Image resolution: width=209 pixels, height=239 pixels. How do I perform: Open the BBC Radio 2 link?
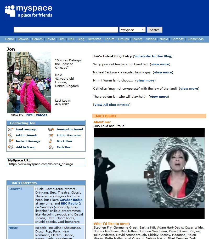pos(71,203)
